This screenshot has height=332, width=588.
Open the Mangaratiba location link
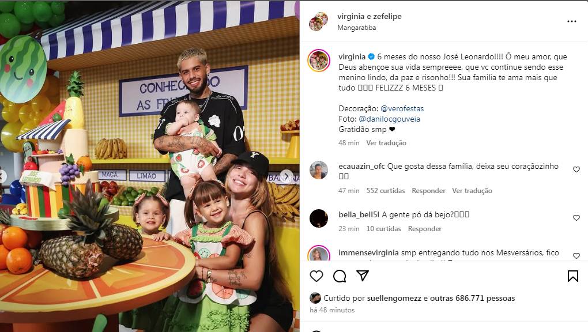point(357,28)
